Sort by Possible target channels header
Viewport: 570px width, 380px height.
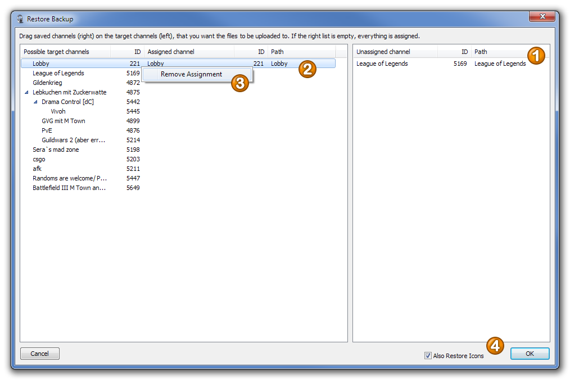pos(65,52)
